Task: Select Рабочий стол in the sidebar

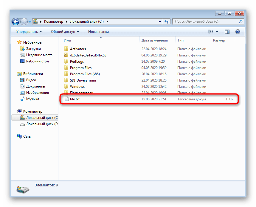Action: tap(37, 61)
